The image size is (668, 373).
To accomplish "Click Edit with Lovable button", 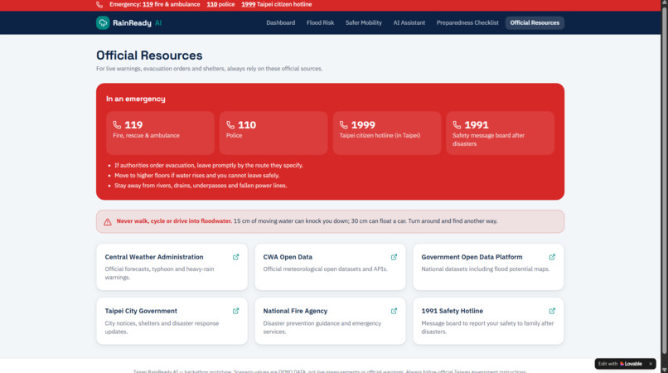I will click(620, 364).
